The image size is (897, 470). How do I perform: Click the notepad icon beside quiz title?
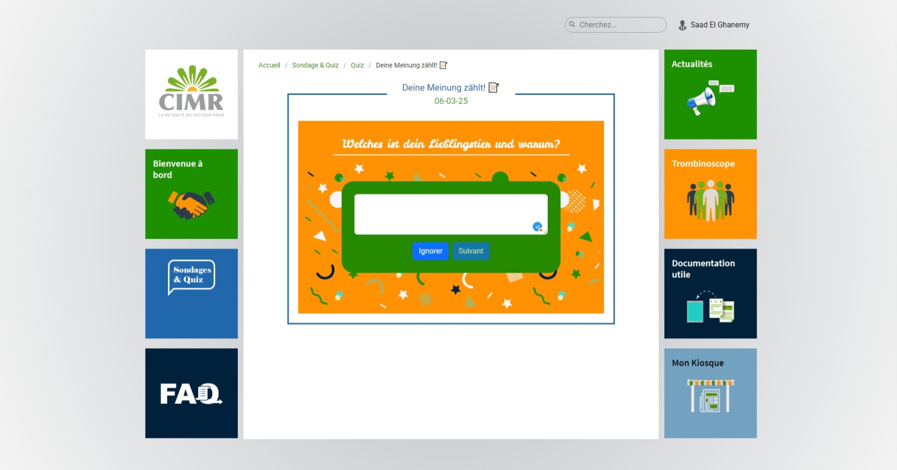coord(494,88)
